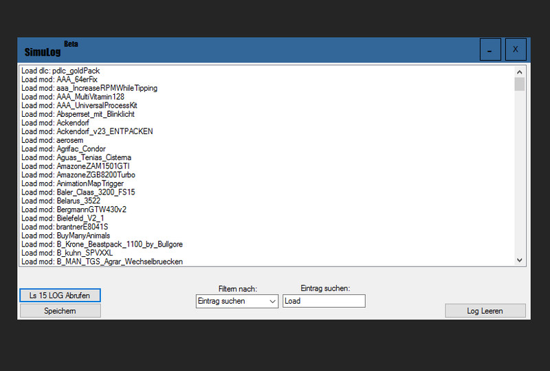Select the AAA_64erFix log entry
Image resolution: width=550 pixels, height=371 pixels.
click(59, 80)
